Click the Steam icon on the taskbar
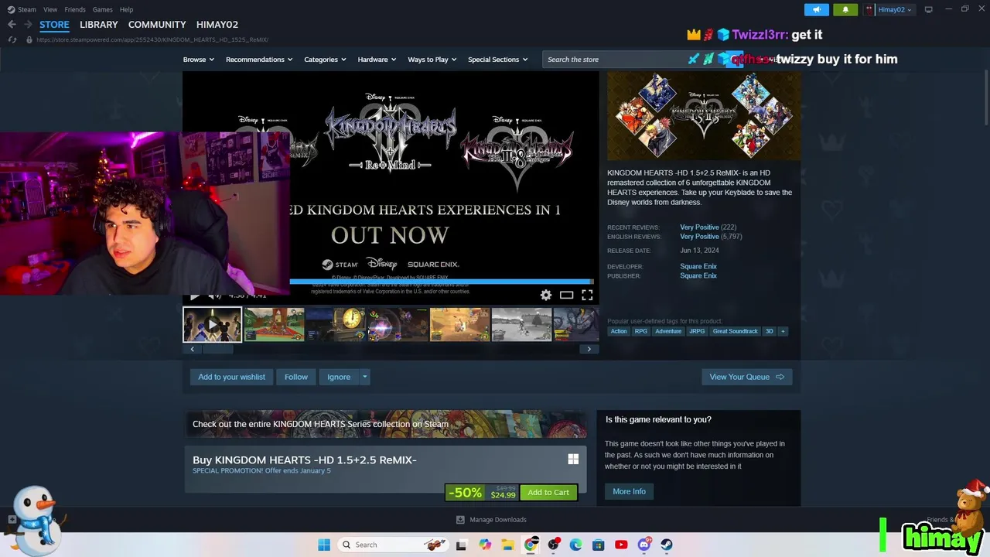The height and width of the screenshot is (557, 990). (667, 545)
